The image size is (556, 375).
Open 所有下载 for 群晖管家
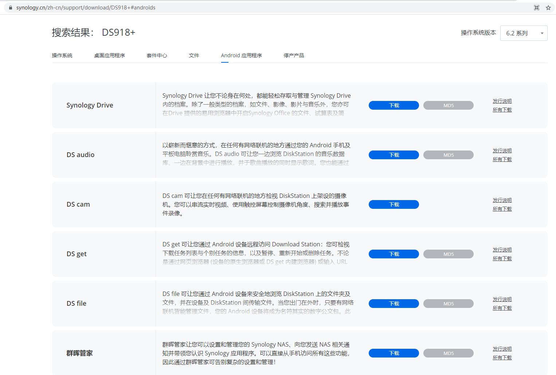[x=502, y=358]
